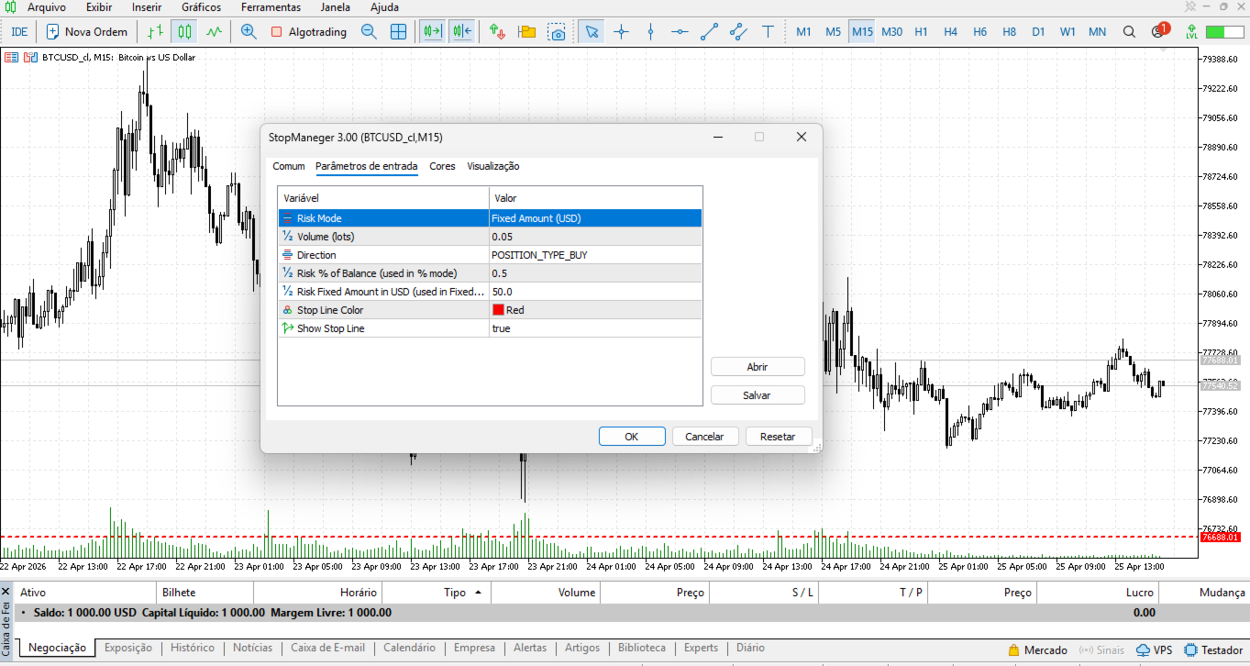Image resolution: width=1250 pixels, height=666 pixels.
Task: Zoom out on the chart
Action: tap(369, 32)
